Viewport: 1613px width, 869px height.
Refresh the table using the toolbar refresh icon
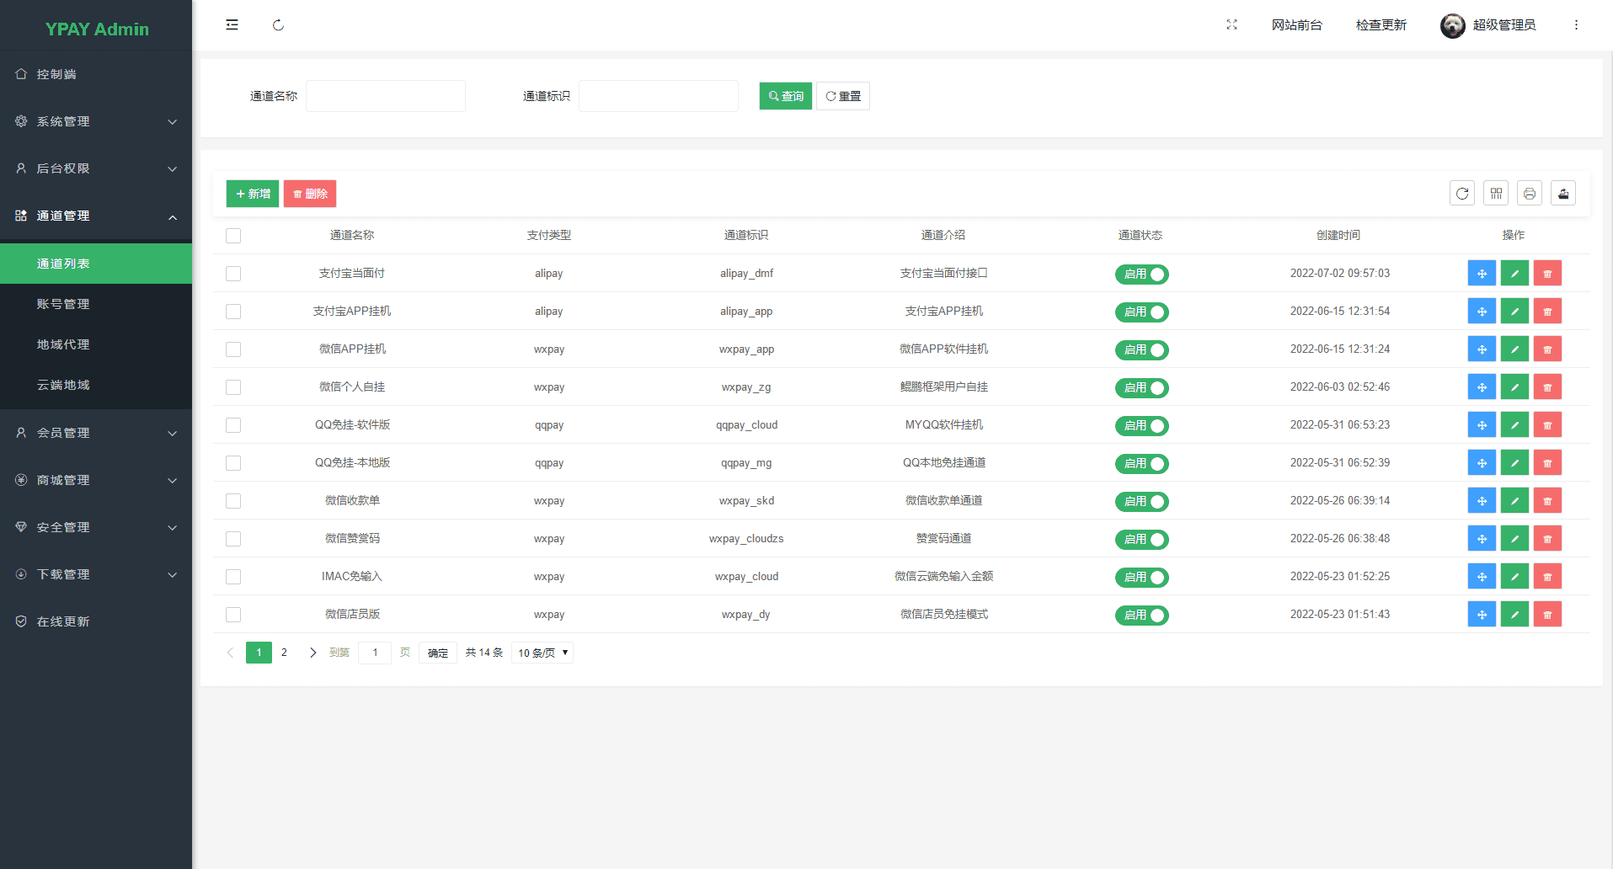(x=1462, y=194)
